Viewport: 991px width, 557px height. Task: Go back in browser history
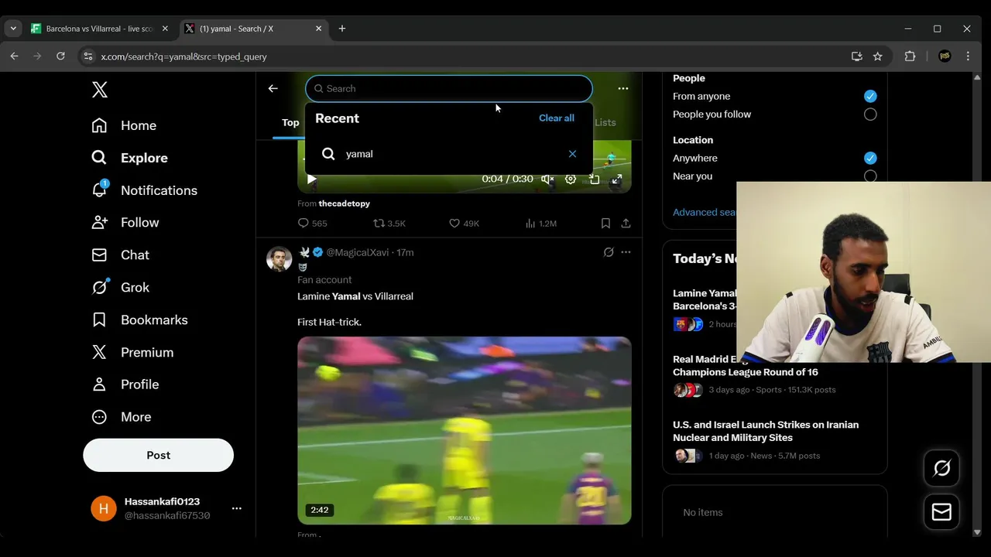point(14,56)
